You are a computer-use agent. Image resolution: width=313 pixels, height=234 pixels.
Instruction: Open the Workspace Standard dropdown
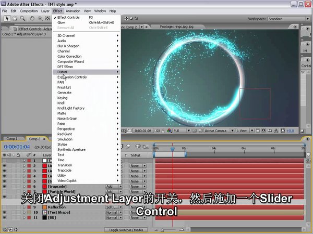click(288, 19)
